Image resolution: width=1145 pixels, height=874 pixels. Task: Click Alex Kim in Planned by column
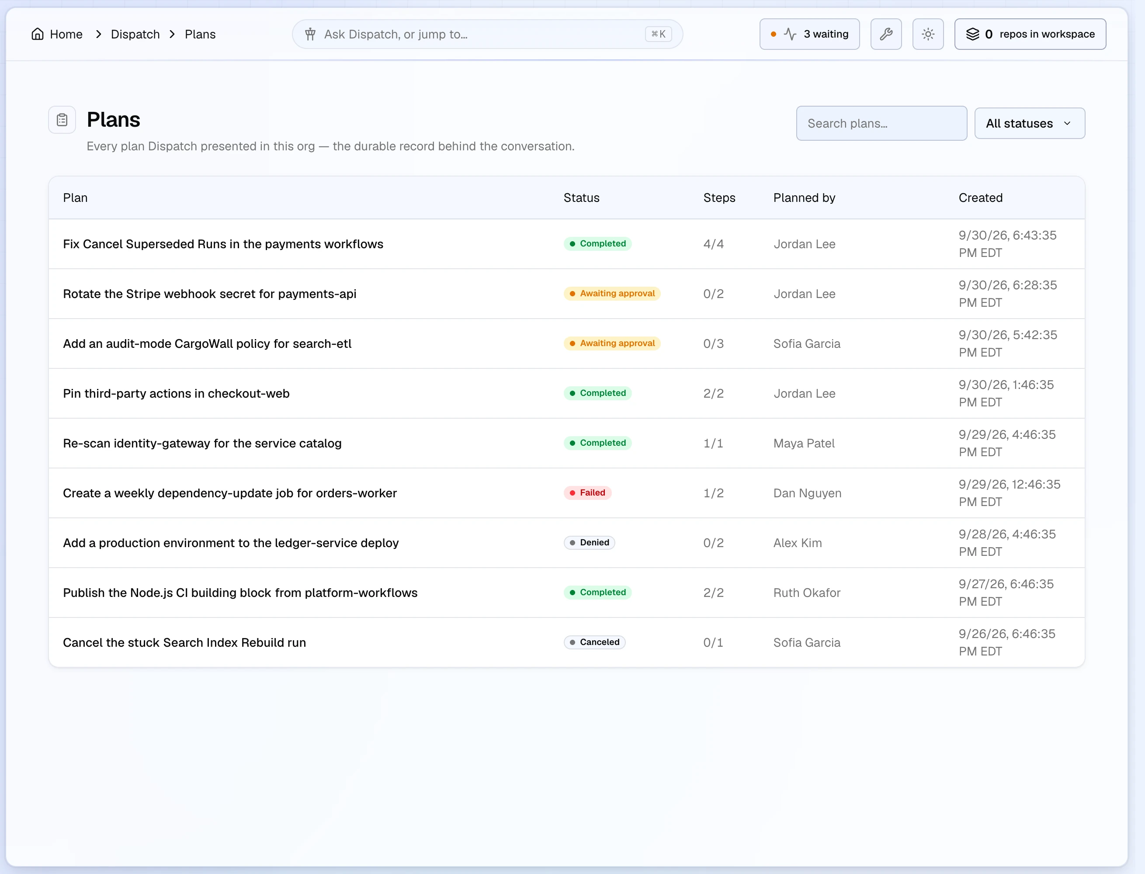798,543
